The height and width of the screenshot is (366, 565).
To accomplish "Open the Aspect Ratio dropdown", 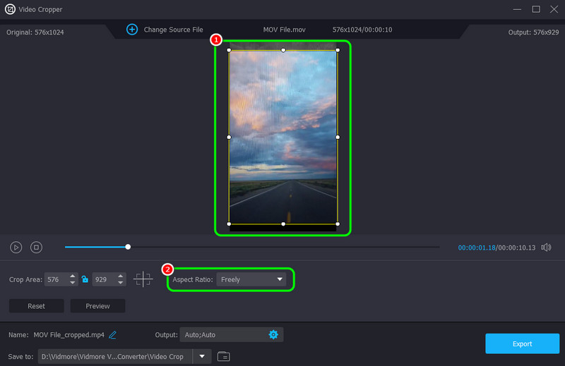I will 251,279.
